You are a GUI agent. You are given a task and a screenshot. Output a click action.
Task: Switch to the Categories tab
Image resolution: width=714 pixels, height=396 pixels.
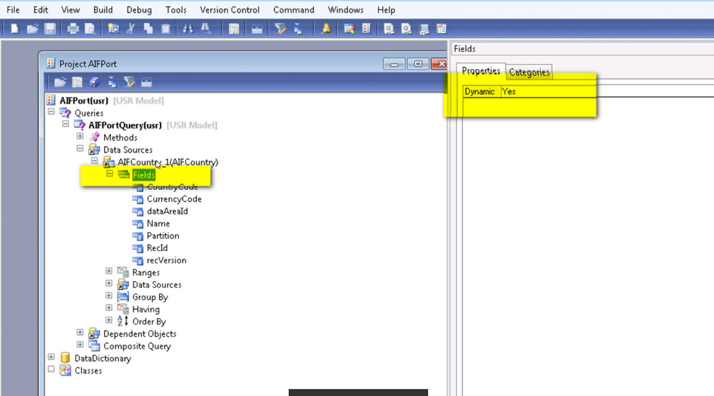529,72
